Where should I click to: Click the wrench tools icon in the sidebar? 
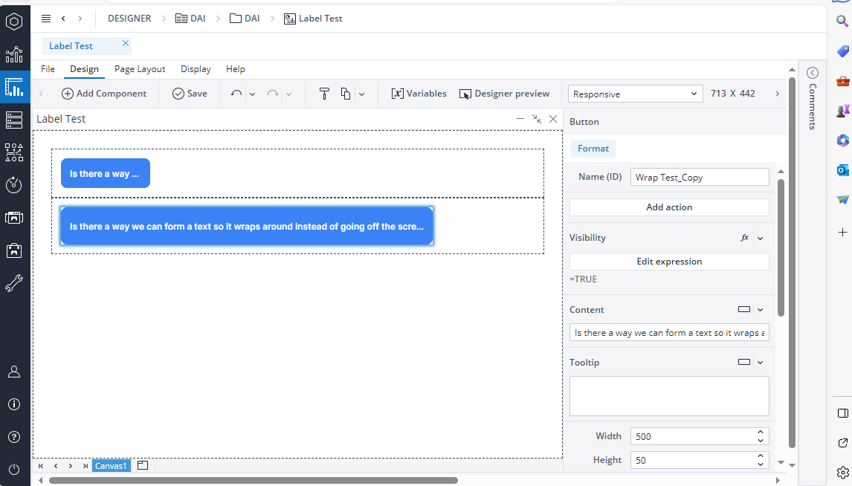[14, 283]
